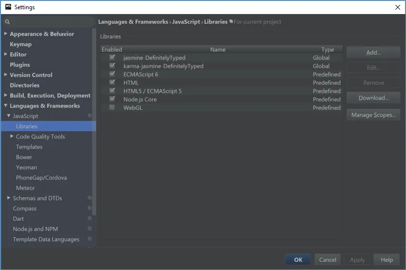Open Help for this dialog
This screenshot has height=270, width=406.
point(387,260)
